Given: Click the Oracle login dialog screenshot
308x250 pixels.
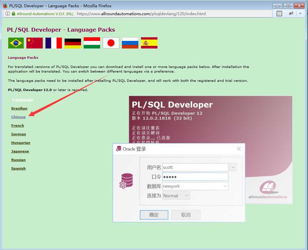Looking at the screenshot, I should point(179,183).
